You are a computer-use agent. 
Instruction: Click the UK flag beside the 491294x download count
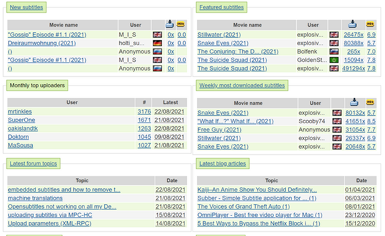click(x=334, y=69)
